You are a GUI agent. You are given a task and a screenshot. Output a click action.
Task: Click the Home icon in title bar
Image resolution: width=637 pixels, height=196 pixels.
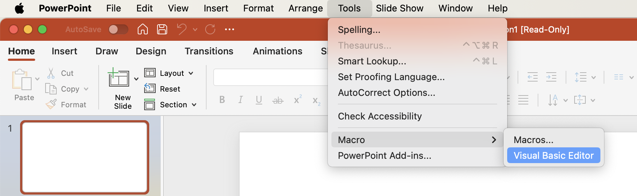coord(142,29)
